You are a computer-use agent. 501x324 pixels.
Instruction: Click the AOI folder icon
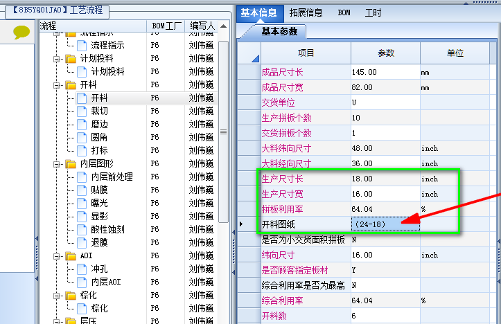click(71, 256)
